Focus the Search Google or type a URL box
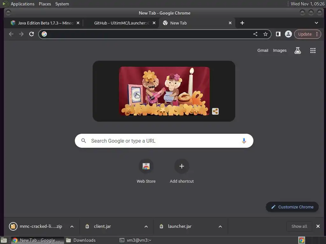This screenshot has width=326, height=244. 164,141
